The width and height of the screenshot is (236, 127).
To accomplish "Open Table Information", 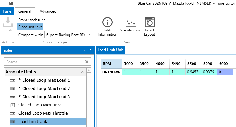I will click(x=108, y=23).
